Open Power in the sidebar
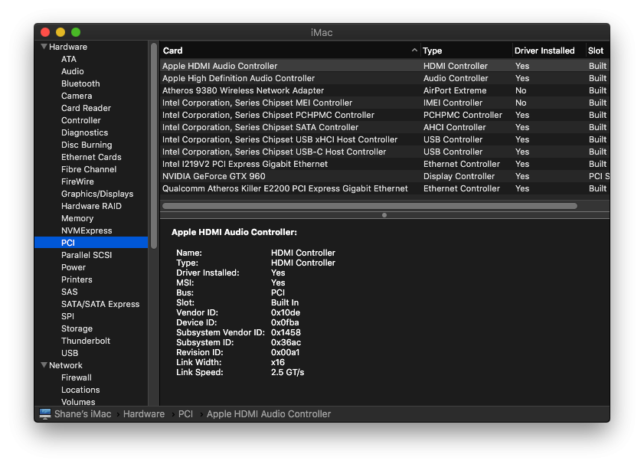 74,267
